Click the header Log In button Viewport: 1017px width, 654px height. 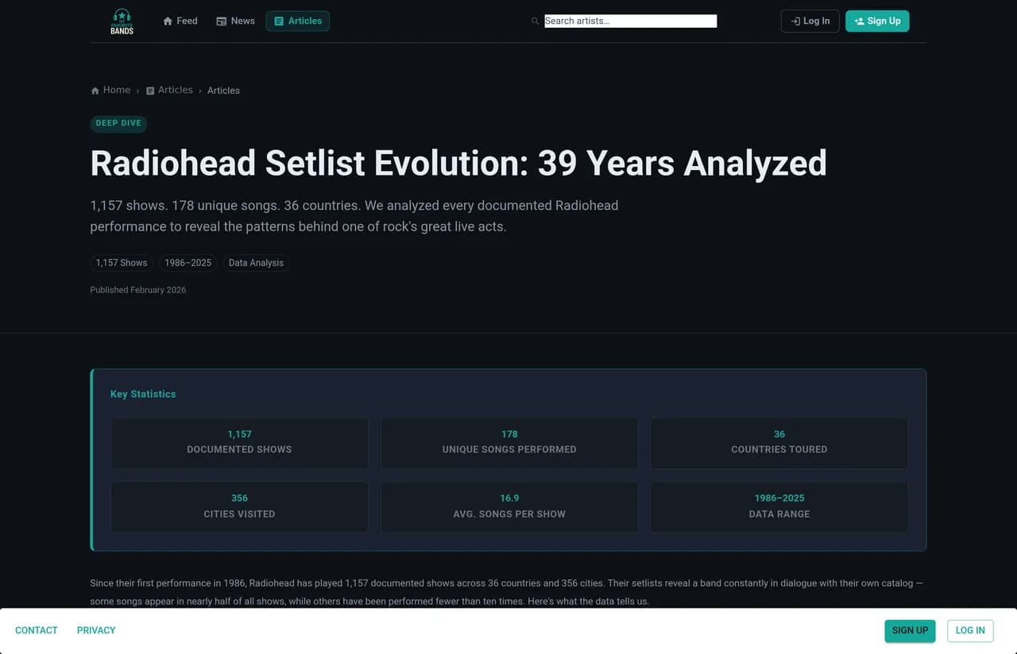click(x=810, y=21)
